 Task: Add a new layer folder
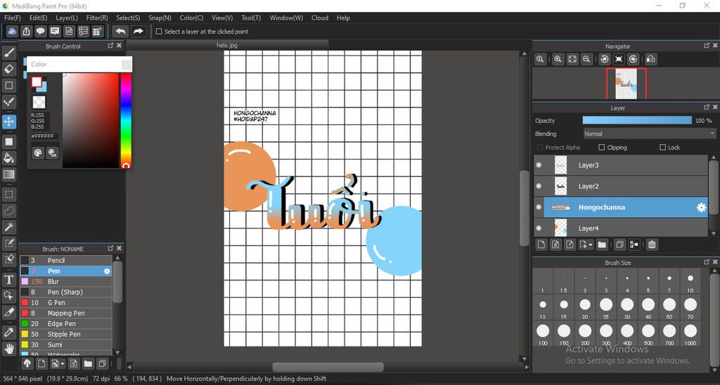coord(602,244)
